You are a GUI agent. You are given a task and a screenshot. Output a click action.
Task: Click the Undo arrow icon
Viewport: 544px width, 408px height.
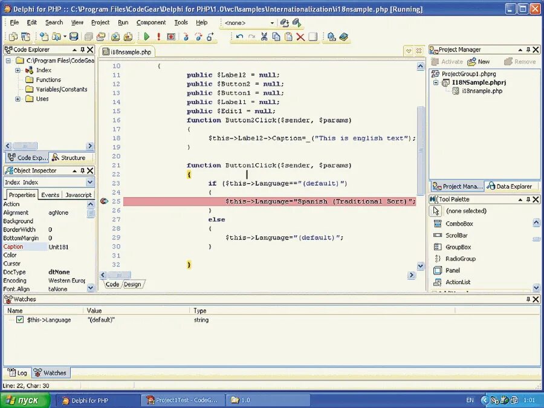(239, 36)
